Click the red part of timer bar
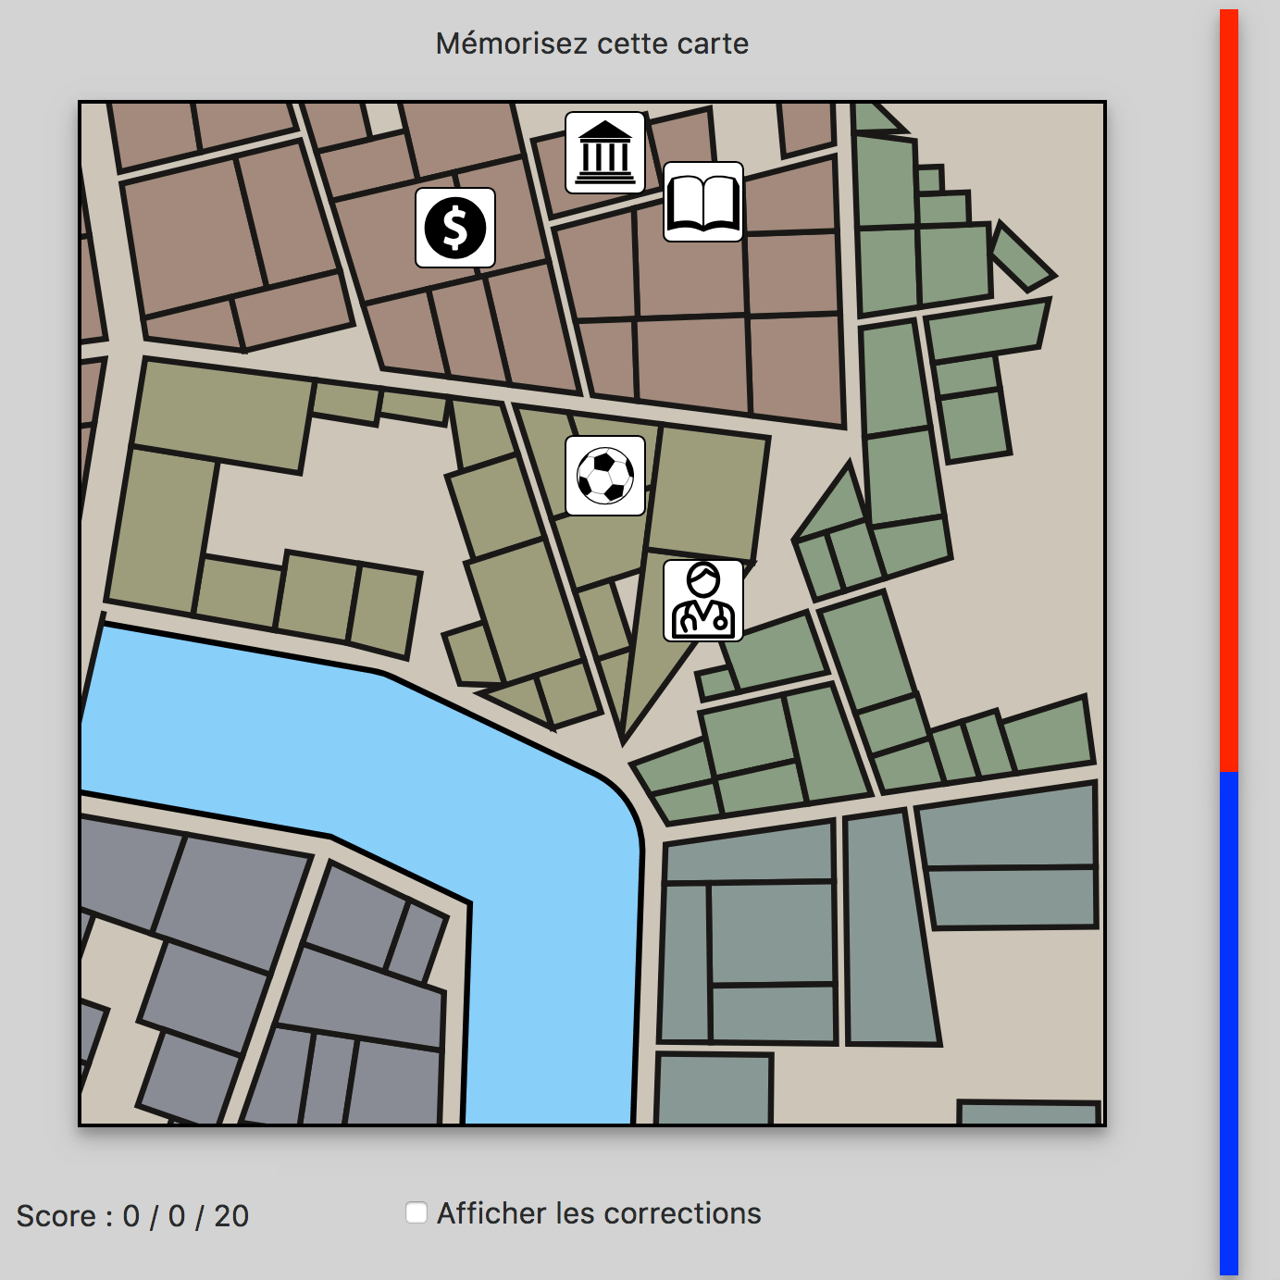This screenshot has width=1280, height=1280. point(1229,391)
